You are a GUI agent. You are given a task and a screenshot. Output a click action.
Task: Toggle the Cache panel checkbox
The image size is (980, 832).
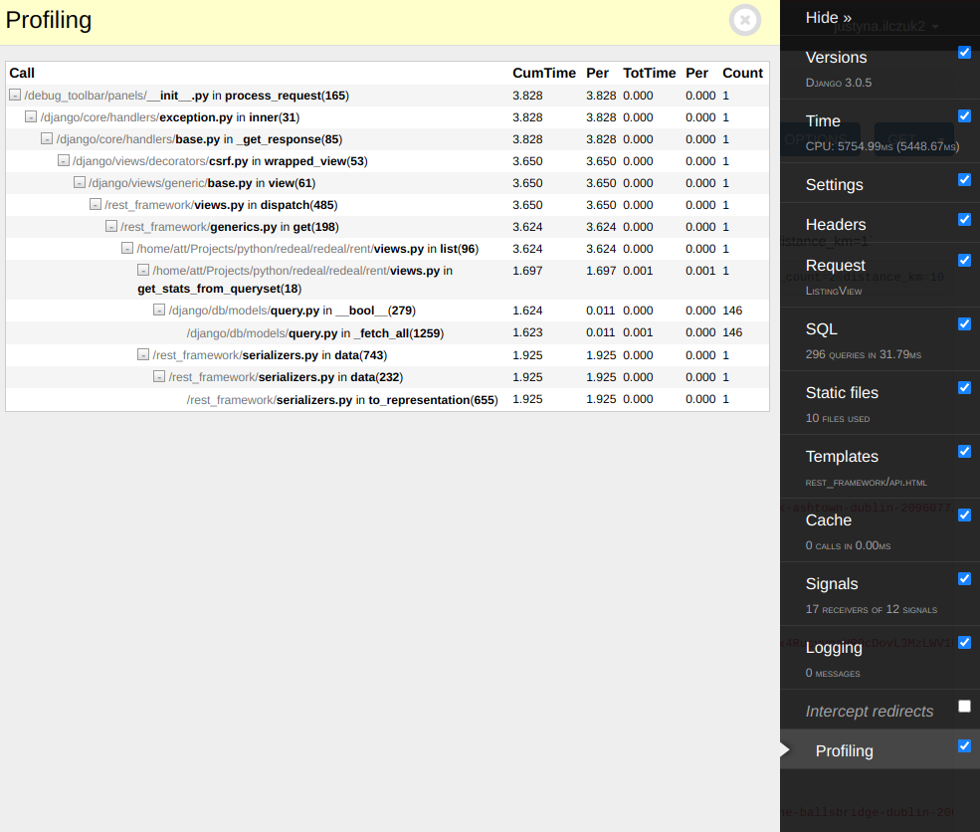coord(963,516)
